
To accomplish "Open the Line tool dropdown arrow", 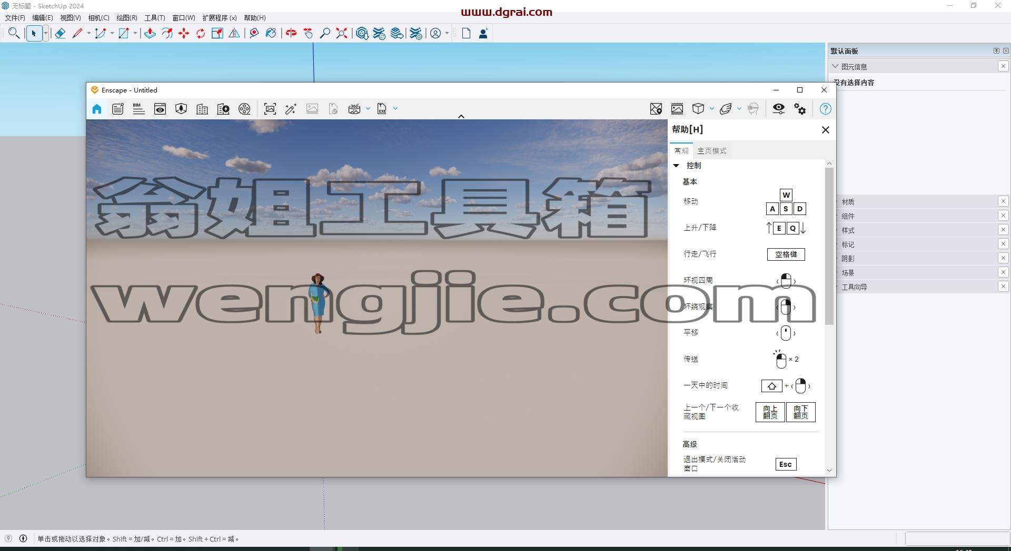I will [x=88, y=34].
